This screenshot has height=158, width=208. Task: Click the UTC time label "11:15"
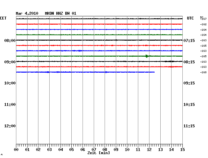coord(189,126)
